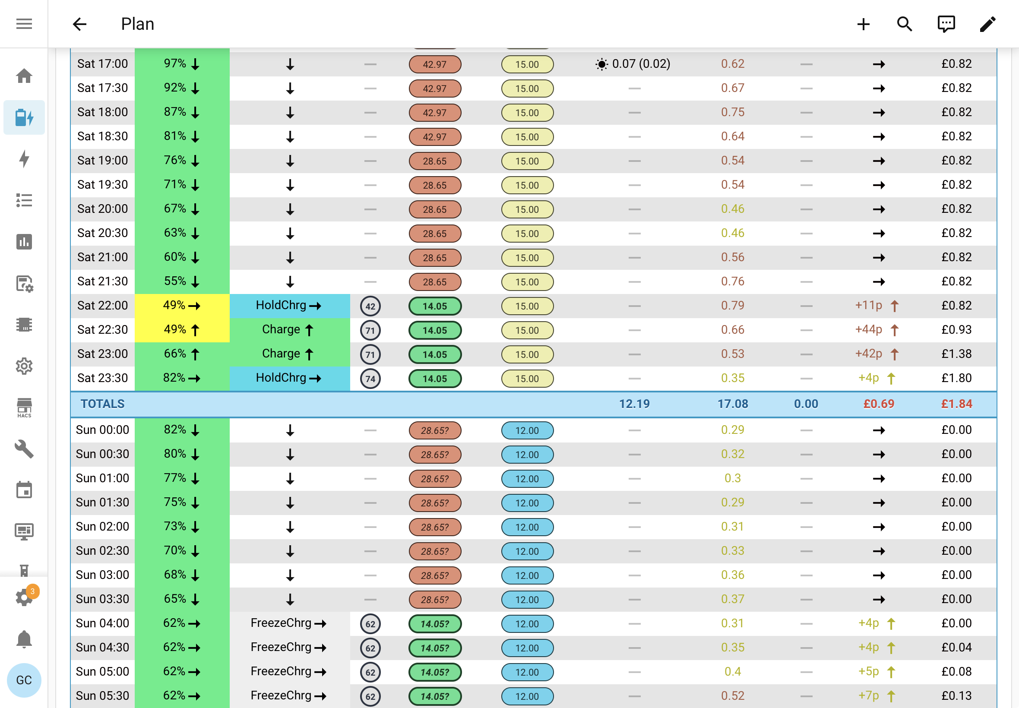Click the Sun 00:00 time cell
This screenshot has height=708, width=1019.
[x=102, y=430]
